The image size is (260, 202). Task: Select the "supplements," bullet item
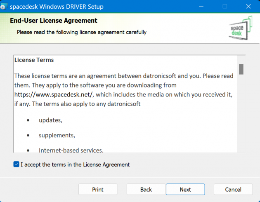click(57, 135)
